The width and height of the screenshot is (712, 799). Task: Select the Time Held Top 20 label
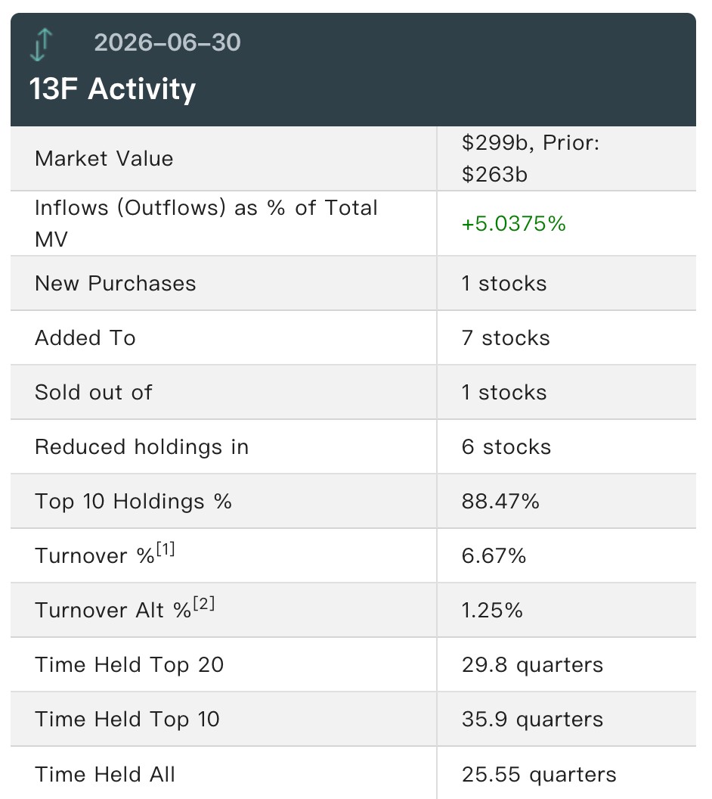[129, 665]
